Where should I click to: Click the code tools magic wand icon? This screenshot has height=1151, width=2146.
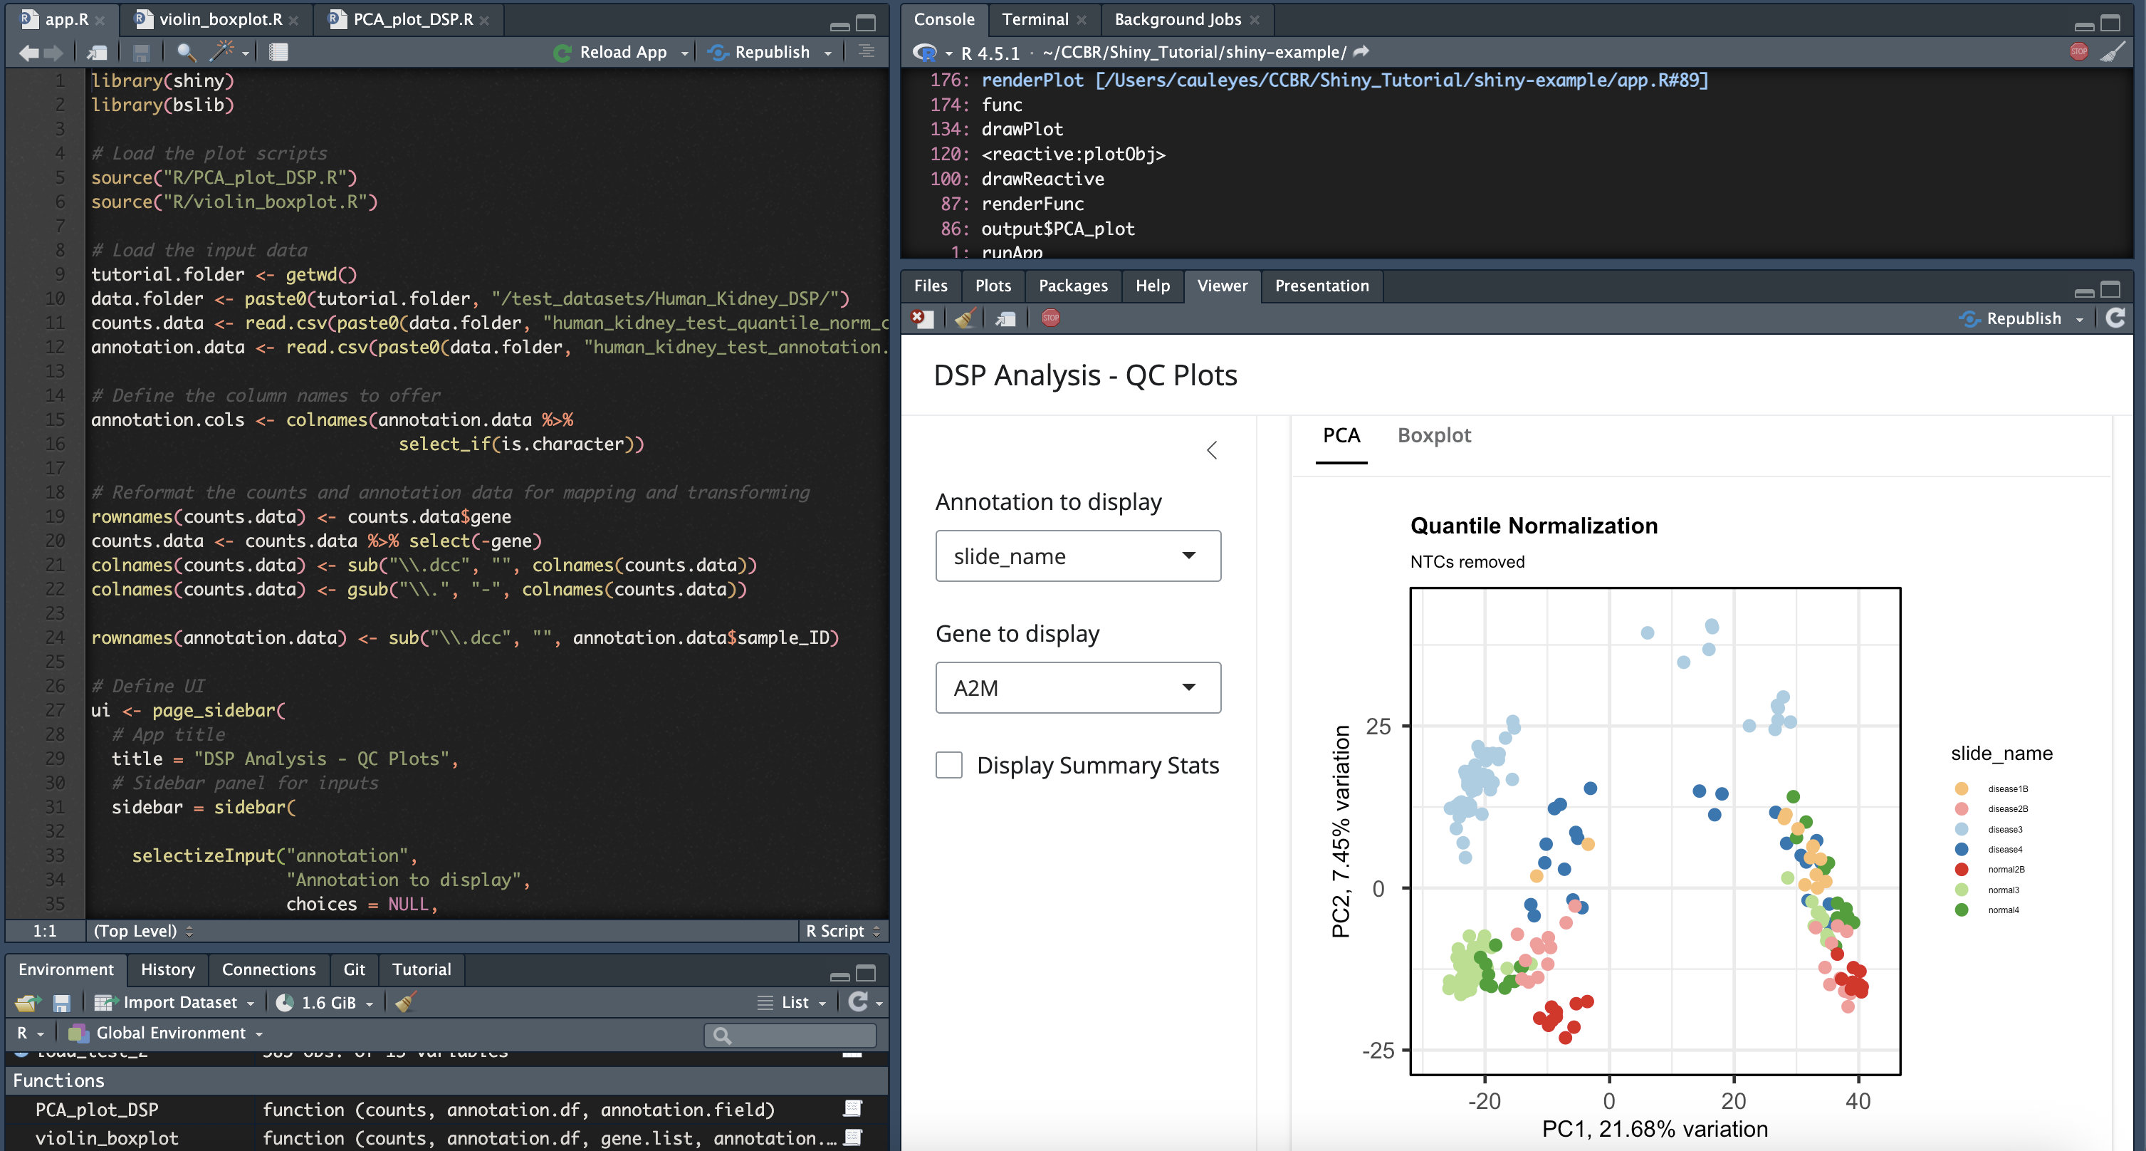pos(221,53)
